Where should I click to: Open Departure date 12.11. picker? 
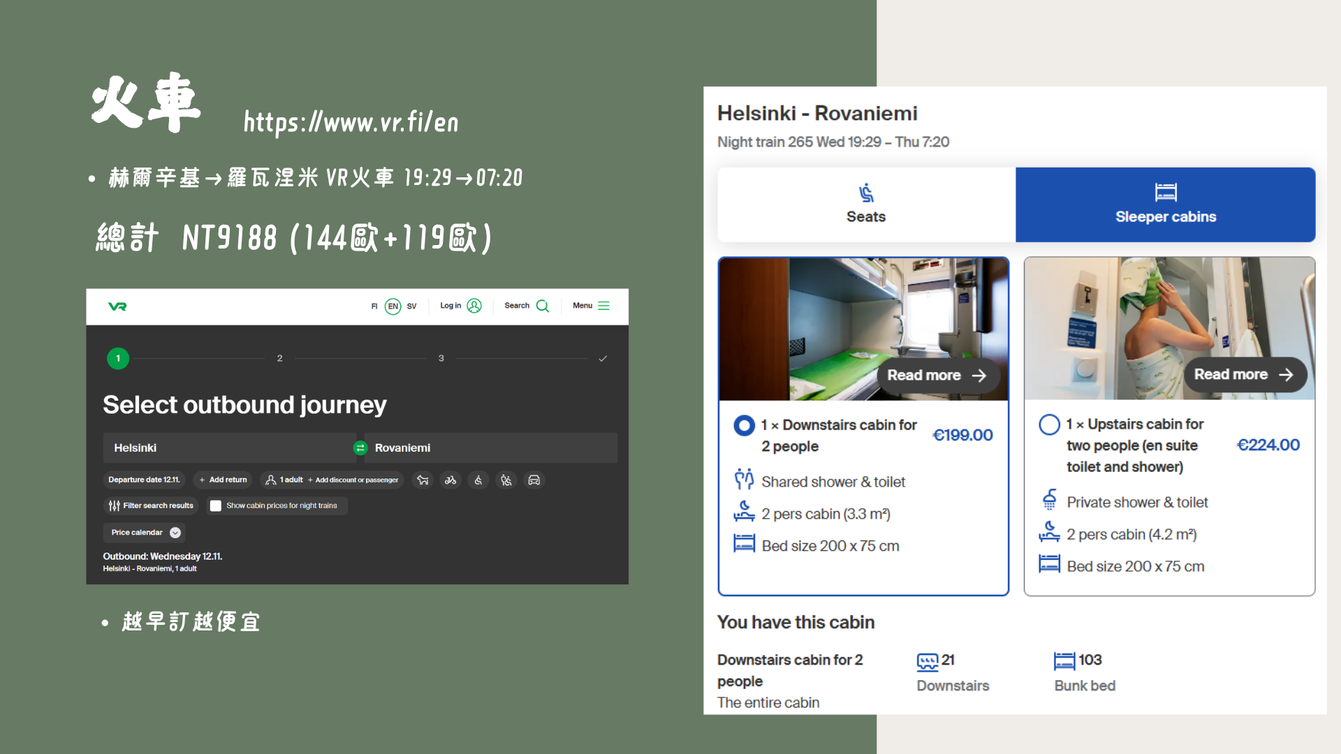point(144,480)
